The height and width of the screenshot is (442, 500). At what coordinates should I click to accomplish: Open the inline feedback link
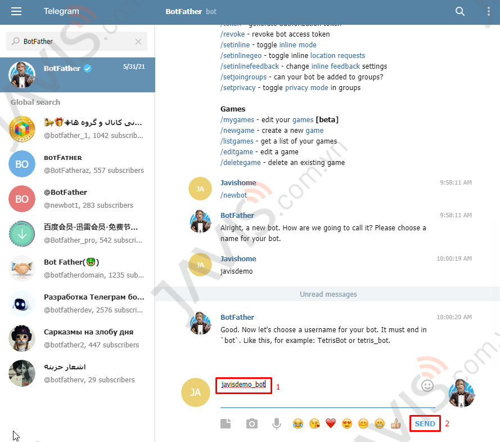coord(336,66)
